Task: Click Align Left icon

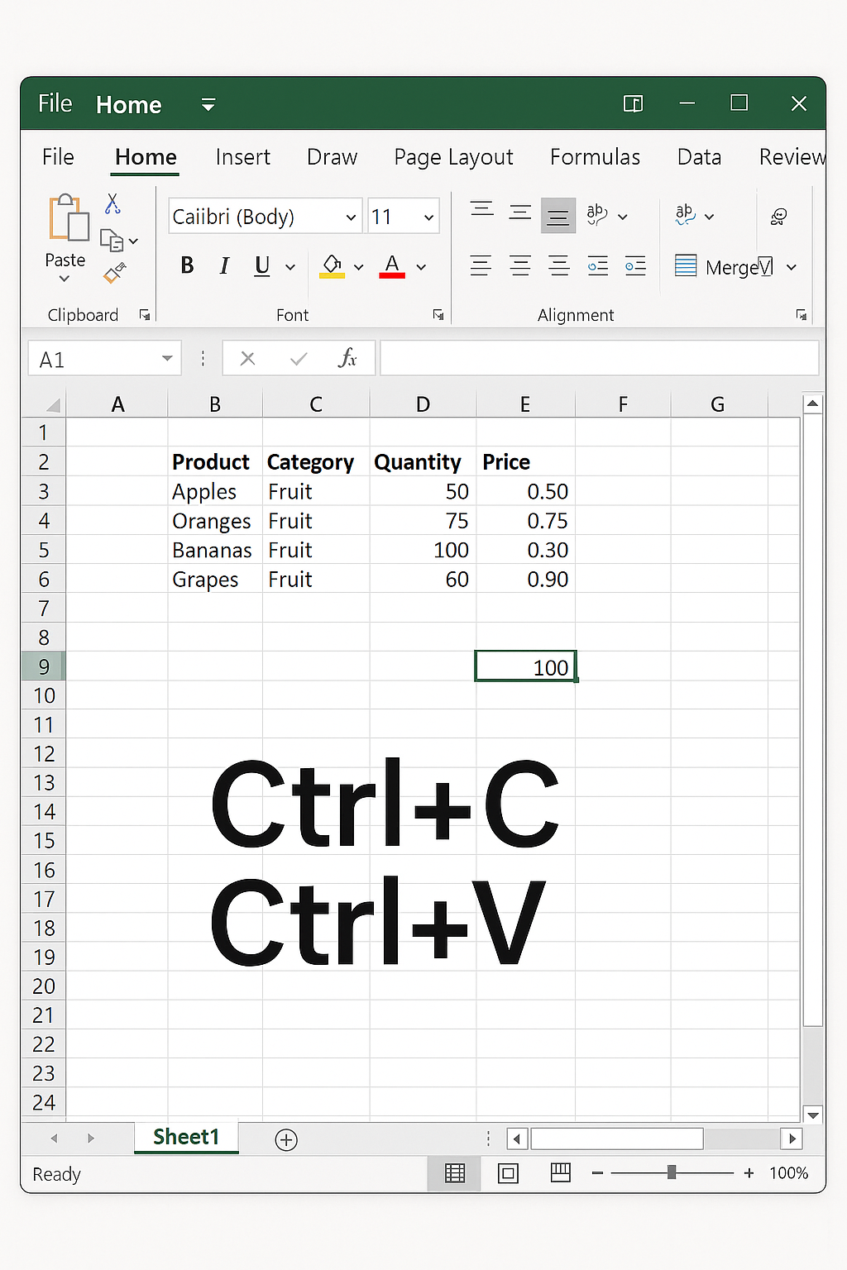Action: (481, 266)
